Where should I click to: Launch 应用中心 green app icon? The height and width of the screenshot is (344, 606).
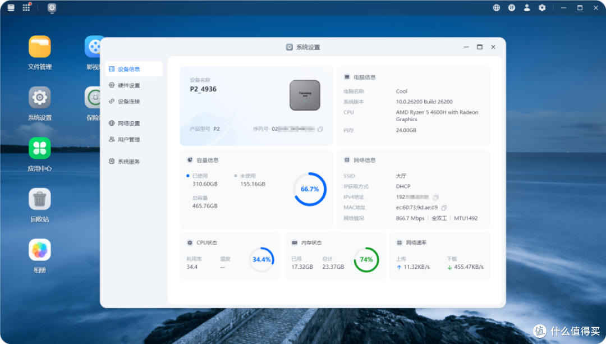(x=39, y=148)
